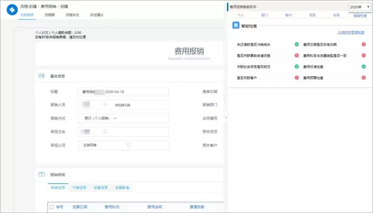The width and height of the screenshot is (373, 213).
Task: Click the 基础信息 section icon
Action: (x=42, y=76)
